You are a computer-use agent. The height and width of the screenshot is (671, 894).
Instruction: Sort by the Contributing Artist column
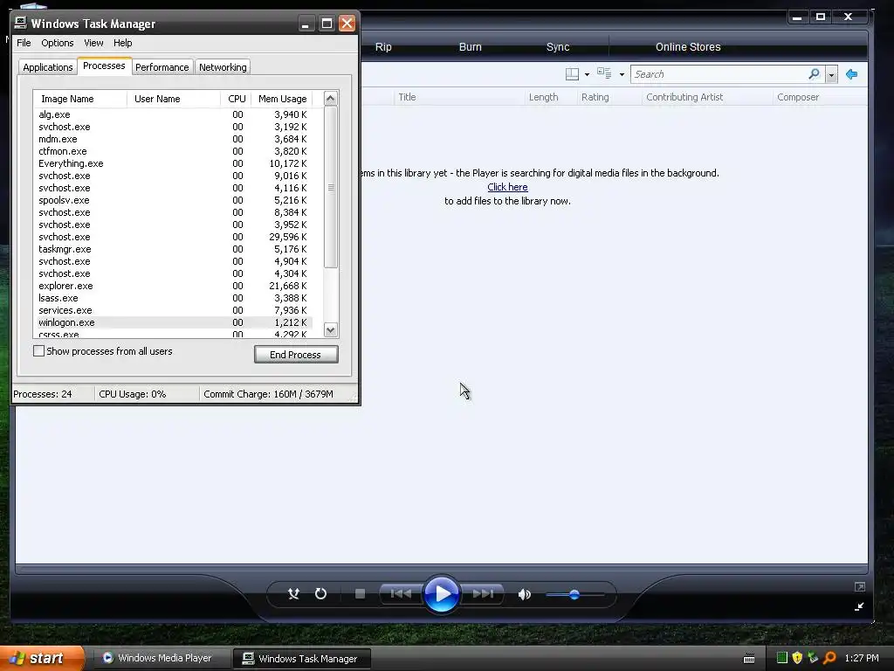click(707, 97)
